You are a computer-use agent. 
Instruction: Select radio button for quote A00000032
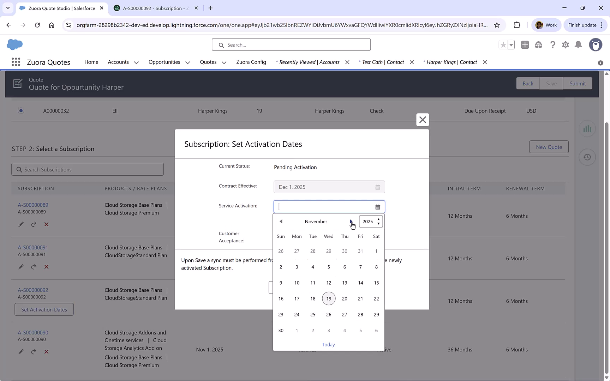[x=21, y=110]
